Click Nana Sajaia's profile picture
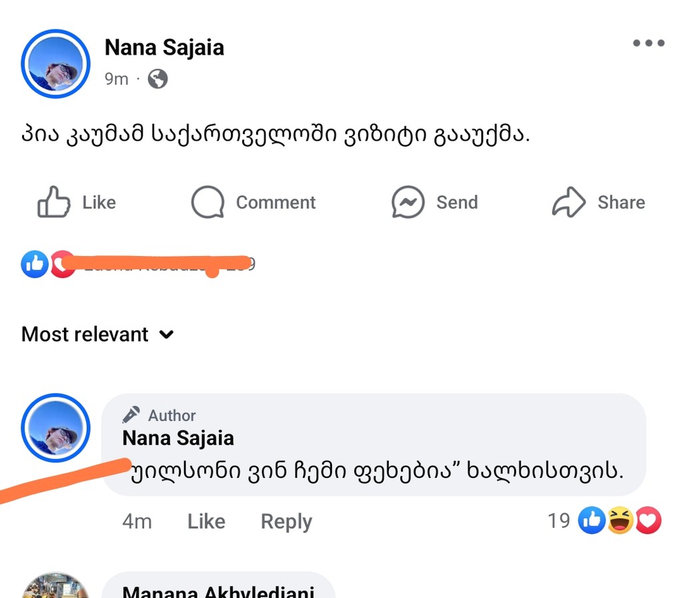The image size is (683, 598). coord(55,63)
